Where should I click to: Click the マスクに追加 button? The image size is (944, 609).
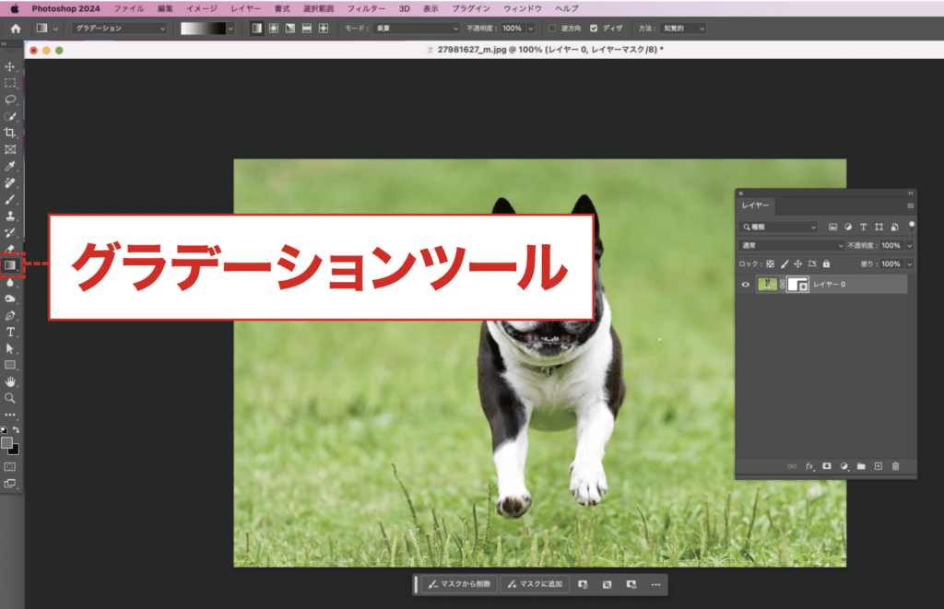coord(534,584)
